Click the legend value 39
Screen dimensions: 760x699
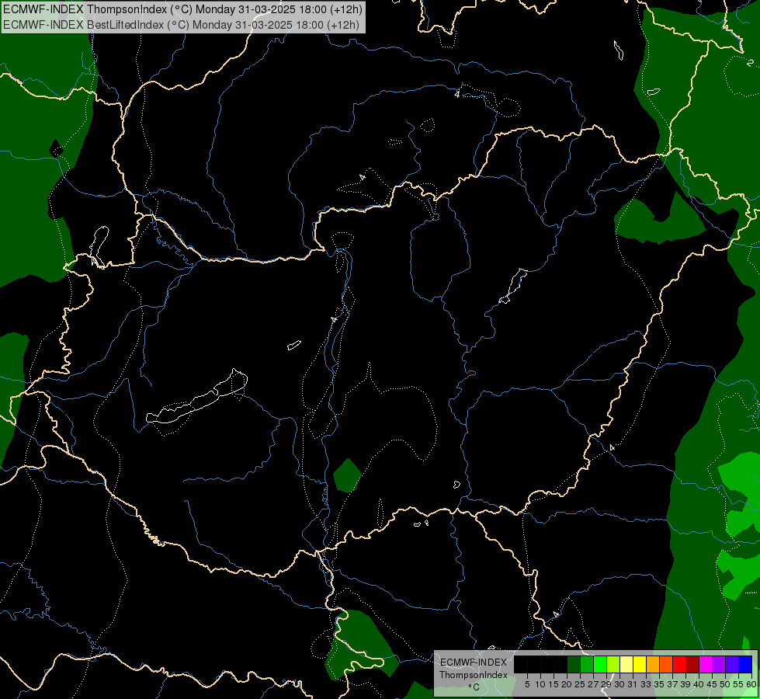coord(685,684)
